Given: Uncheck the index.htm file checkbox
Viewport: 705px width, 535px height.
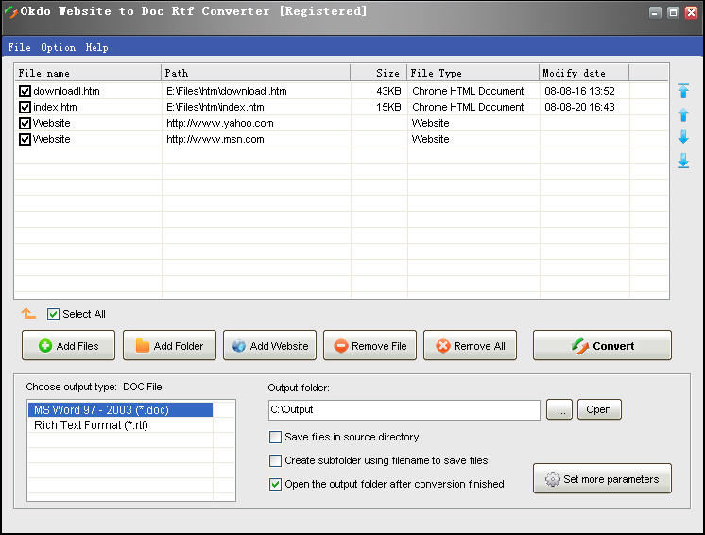Looking at the screenshot, I should 25,107.
